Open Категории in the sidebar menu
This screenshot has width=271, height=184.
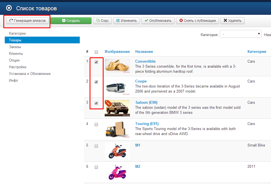(x=17, y=34)
